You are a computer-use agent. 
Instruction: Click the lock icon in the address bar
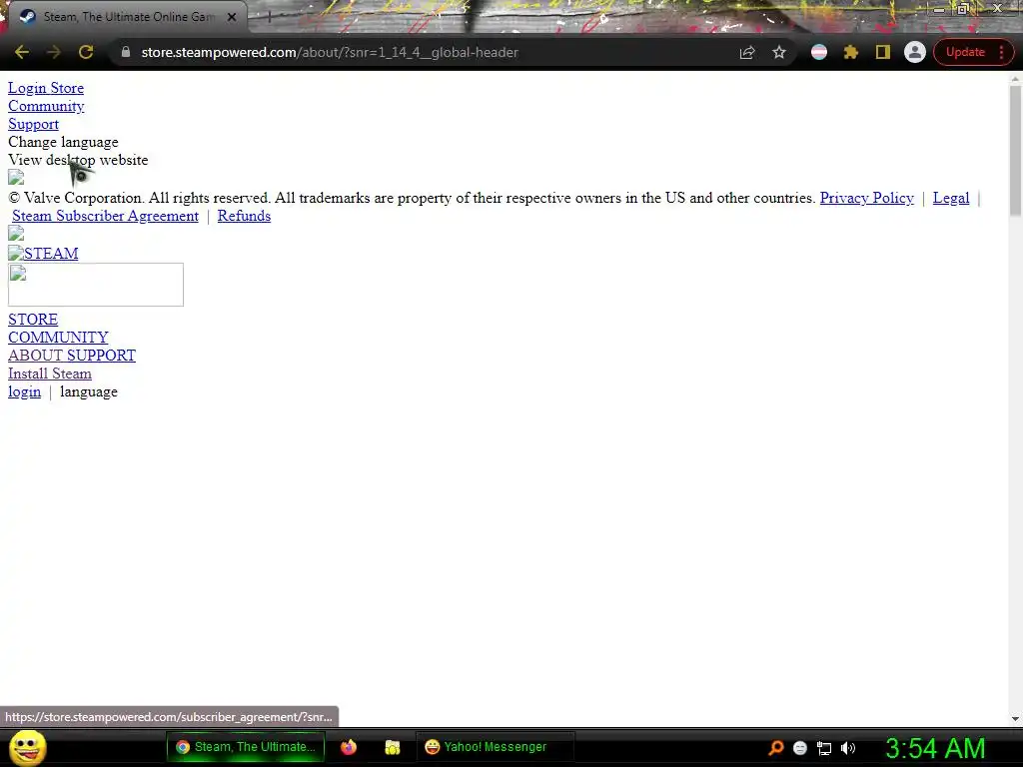(125, 52)
